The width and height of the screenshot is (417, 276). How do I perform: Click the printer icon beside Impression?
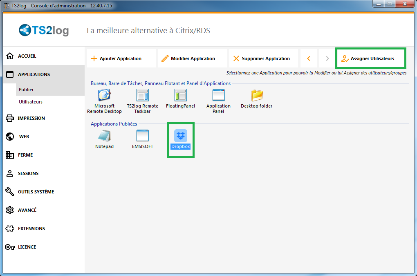click(10, 118)
